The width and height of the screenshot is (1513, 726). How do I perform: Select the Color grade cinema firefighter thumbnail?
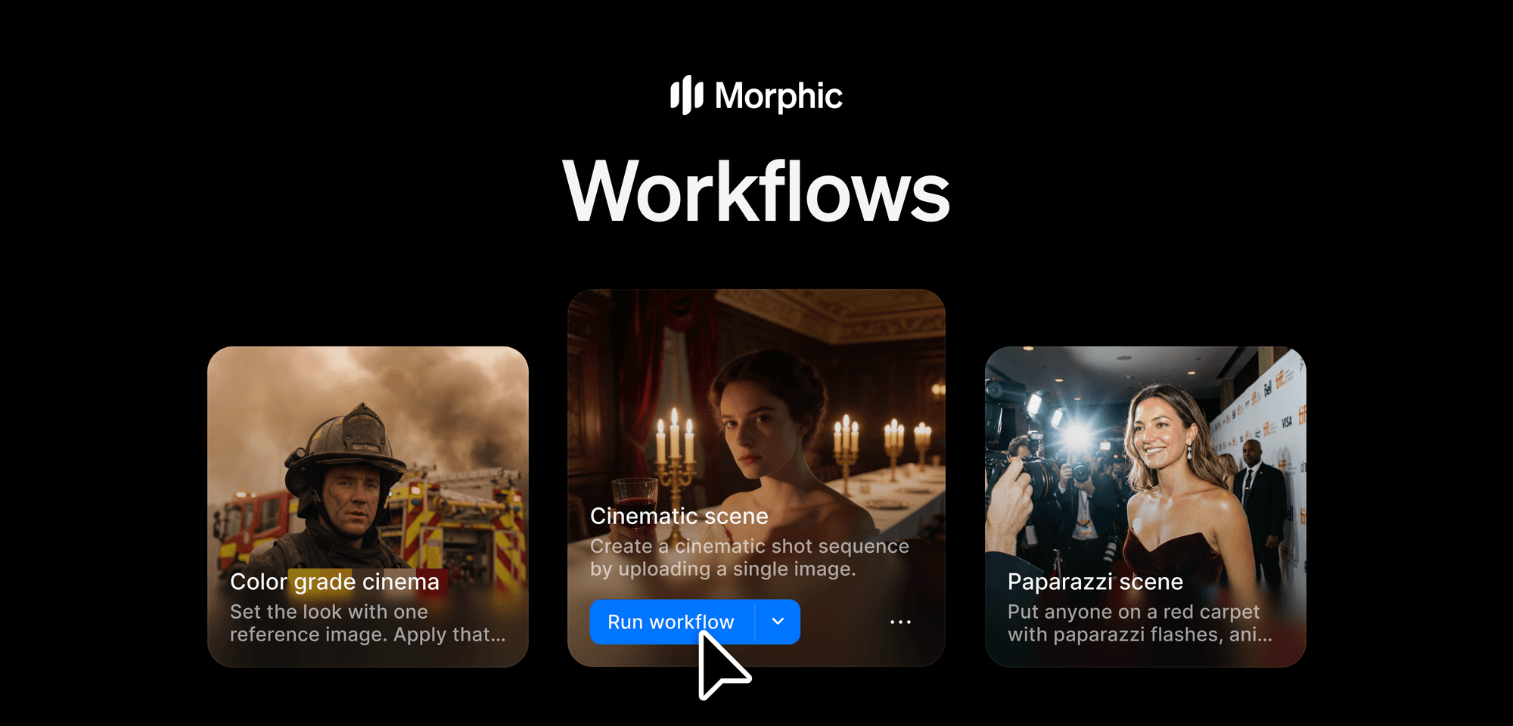point(368,454)
